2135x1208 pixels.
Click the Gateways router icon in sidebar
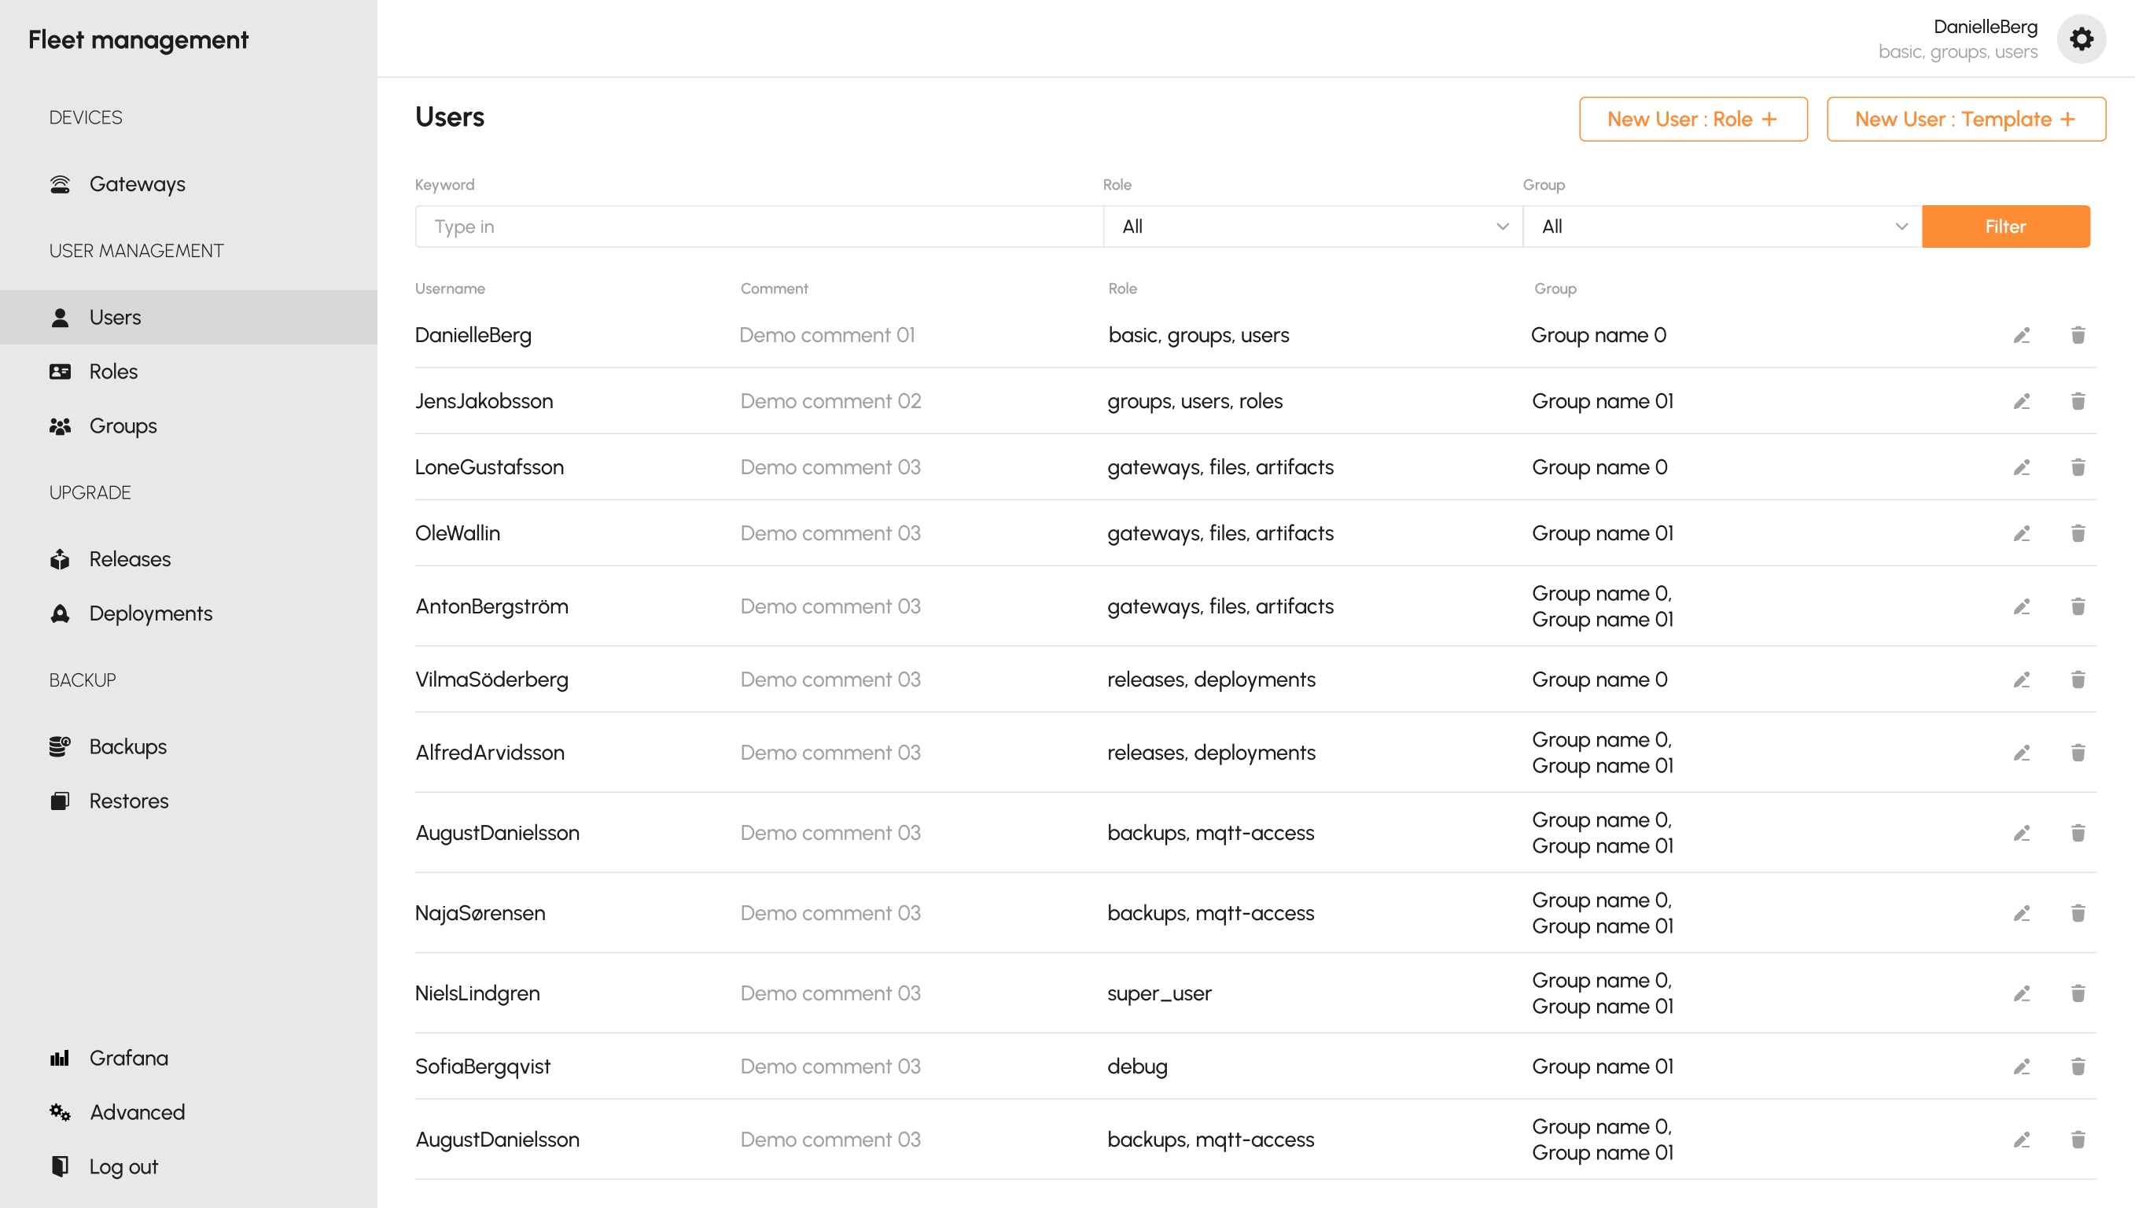[x=60, y=184]
